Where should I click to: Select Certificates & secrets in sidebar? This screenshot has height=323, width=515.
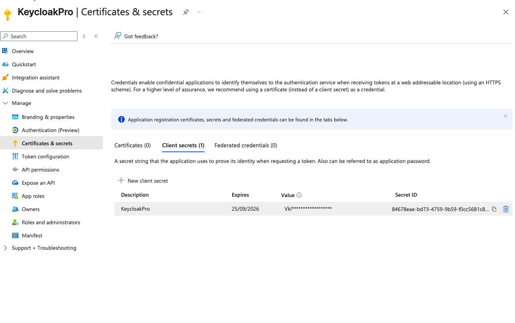(x=47, y=143)
